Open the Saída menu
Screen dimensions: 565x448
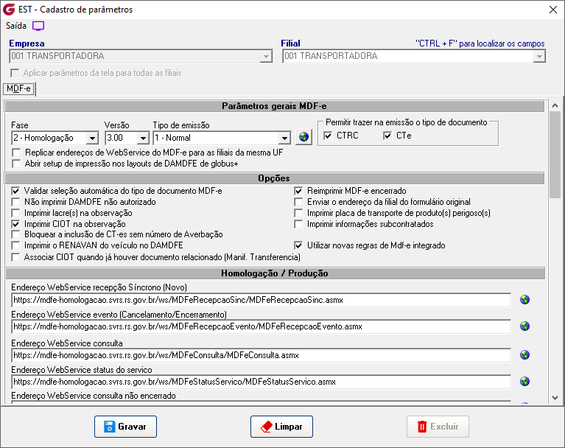(16, 26)
